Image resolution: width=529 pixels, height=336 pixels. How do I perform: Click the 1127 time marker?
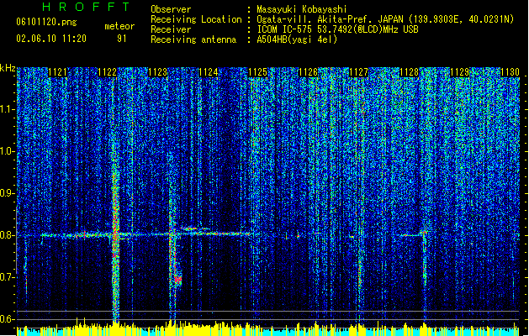coord(358,72)
